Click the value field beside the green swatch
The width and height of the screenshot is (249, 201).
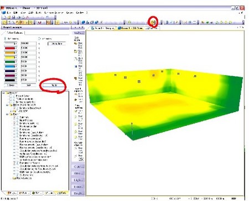tap(28, 62)
